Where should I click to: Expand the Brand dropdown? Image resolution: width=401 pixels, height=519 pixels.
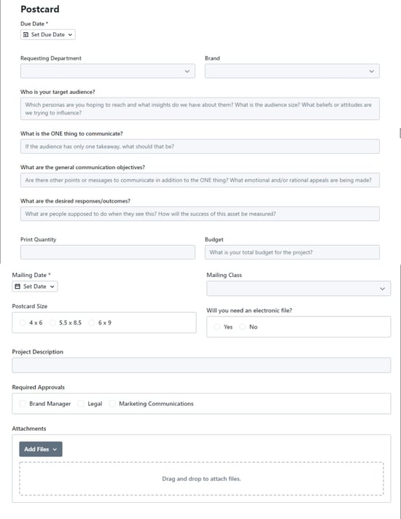tap(292, 71)
